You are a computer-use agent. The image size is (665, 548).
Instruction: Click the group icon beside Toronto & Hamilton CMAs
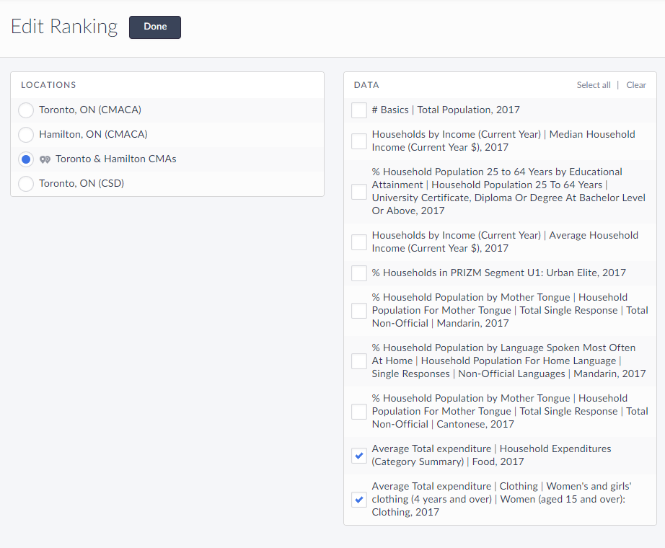point(45,159)
